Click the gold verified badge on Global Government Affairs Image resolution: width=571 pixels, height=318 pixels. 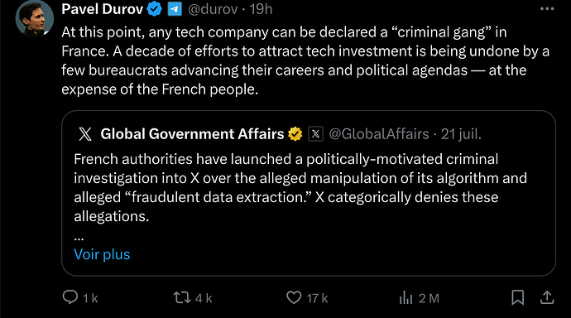click(x=295, y=134)
